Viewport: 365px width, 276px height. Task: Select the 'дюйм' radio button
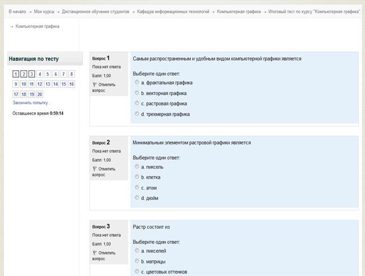137,198
